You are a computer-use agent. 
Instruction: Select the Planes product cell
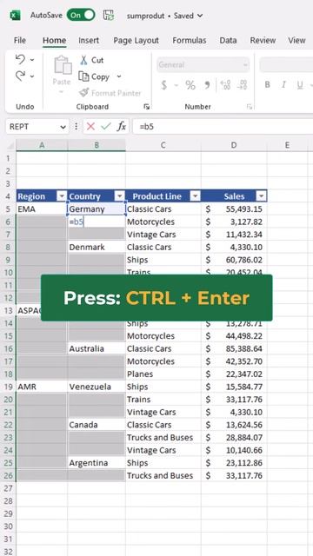coord(163,374)
